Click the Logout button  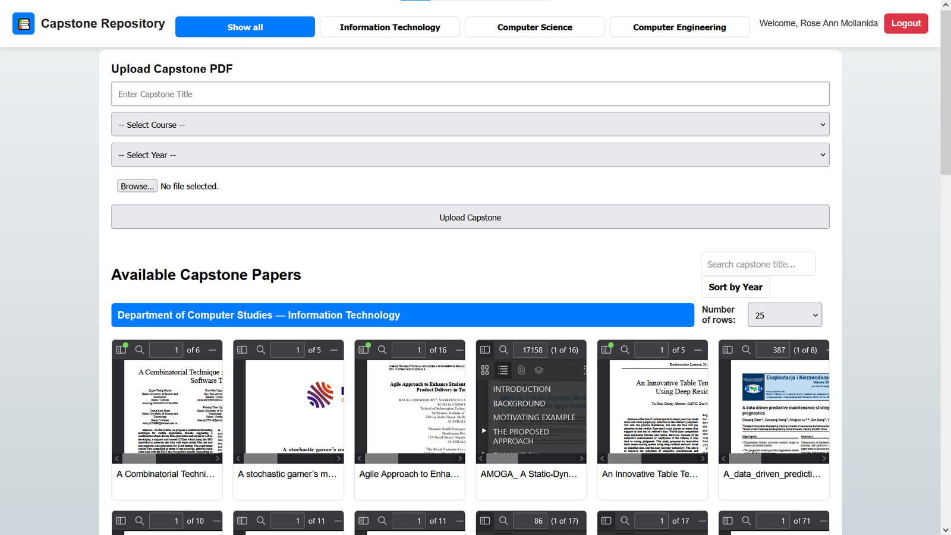905,23
